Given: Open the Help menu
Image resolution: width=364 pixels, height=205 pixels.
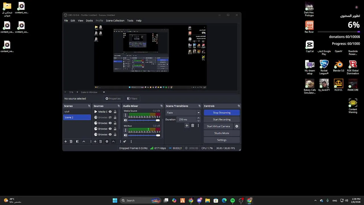Looking at the screenshot, I should tap(138, 20).
